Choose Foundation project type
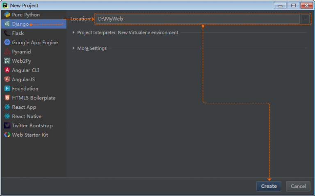This screenshot has height=196, width=315. [25, 89]
